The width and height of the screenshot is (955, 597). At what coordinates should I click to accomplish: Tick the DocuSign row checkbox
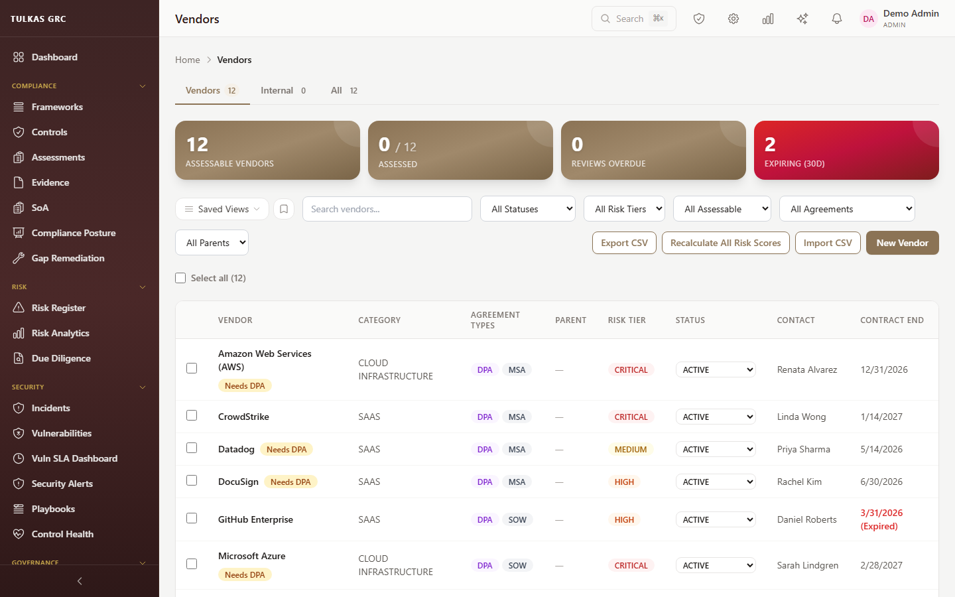click(192, 480)
